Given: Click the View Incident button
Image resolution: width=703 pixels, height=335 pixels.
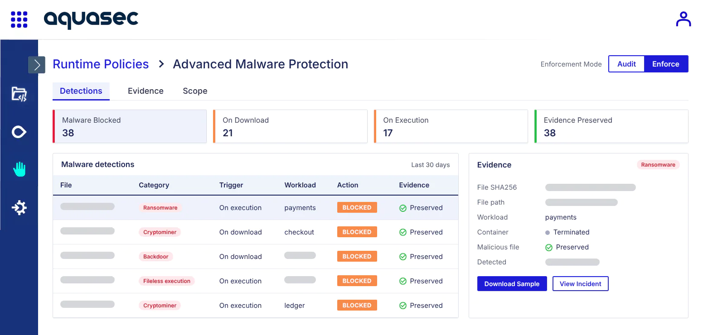Looking at the screenshot, I should (x=581, y=284).
